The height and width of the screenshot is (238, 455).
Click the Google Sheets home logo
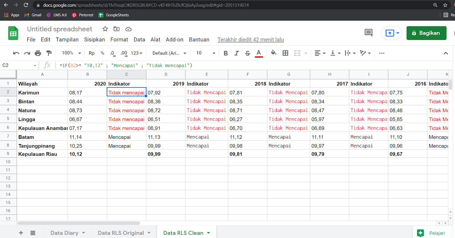13,33
